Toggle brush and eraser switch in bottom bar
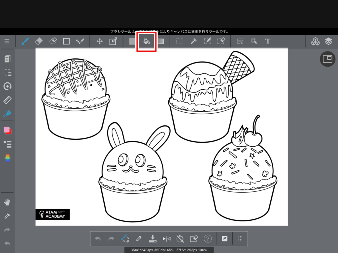The image size is (338, 253). [125, 238]
